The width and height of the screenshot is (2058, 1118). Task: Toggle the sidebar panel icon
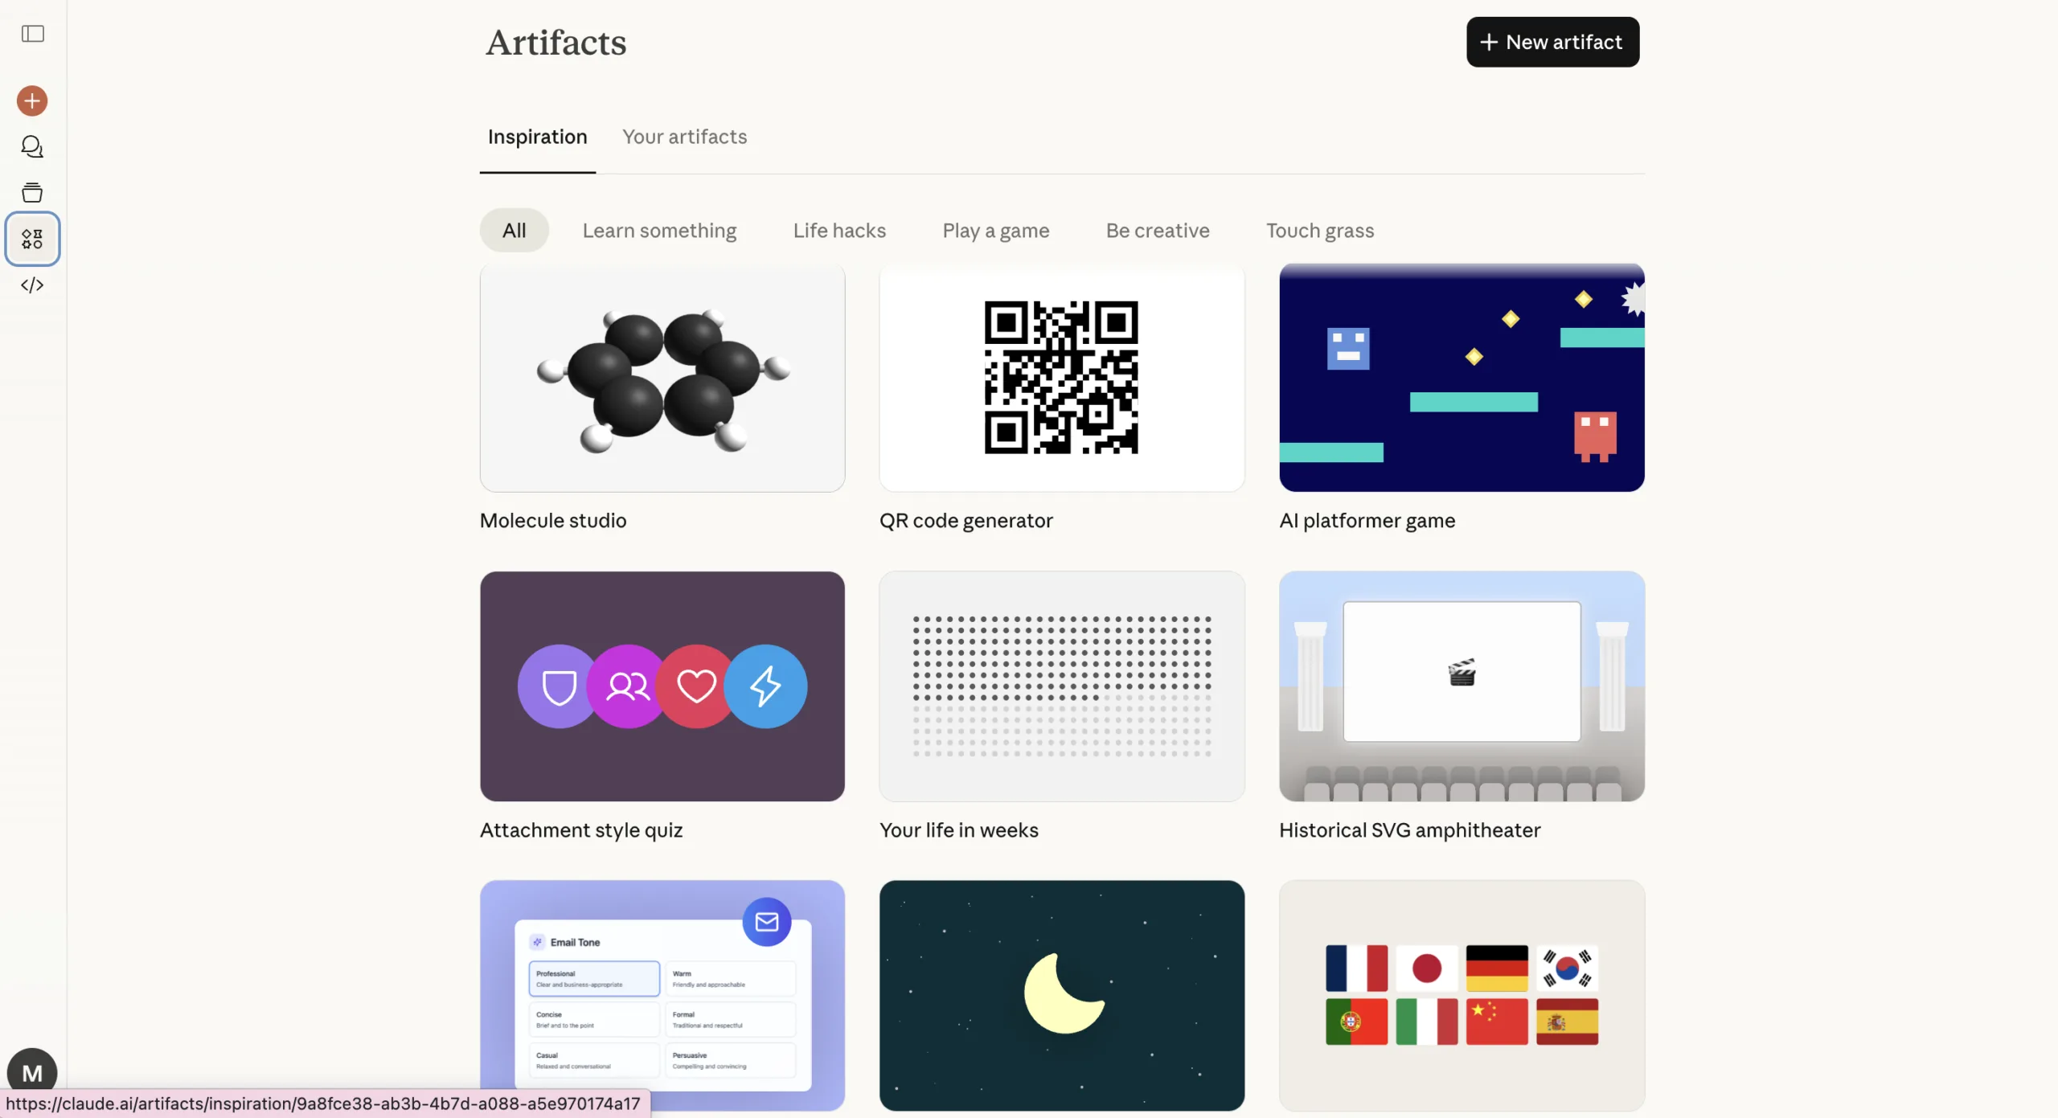coord(32,34)
